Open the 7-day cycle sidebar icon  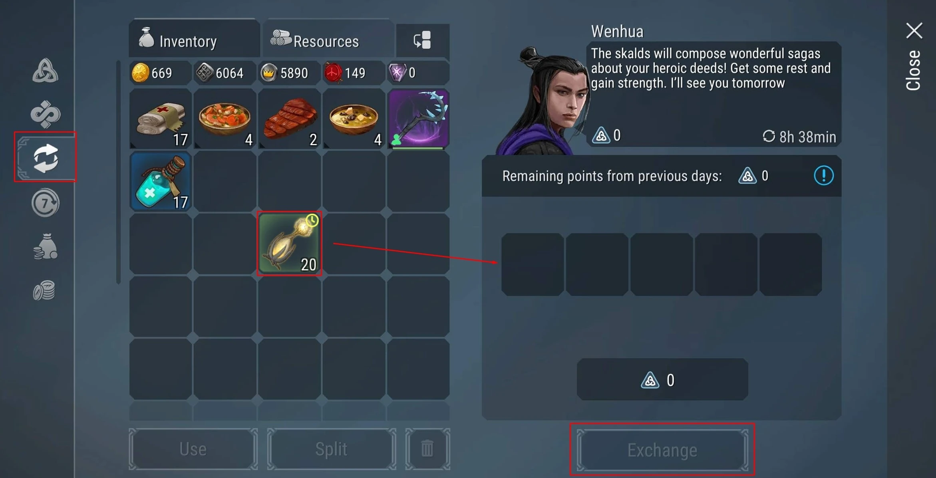(45, 203)
